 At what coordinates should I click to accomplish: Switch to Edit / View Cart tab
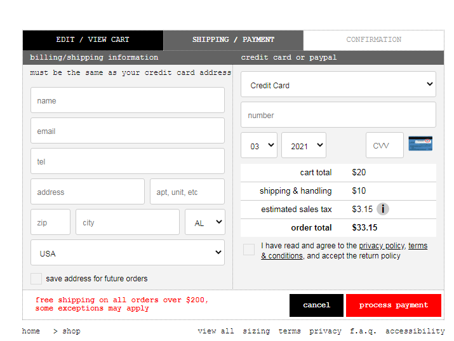93,39
